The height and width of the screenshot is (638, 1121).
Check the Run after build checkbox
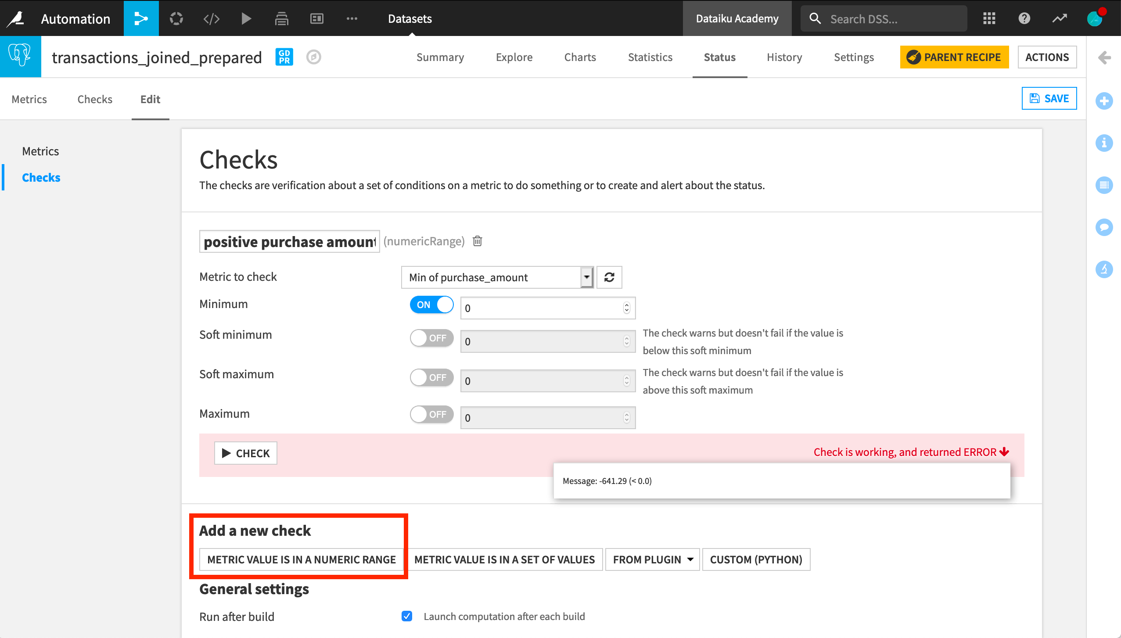click(406, 616)
